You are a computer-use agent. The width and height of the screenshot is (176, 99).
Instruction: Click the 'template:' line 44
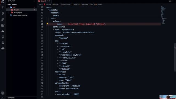pyautogui.click(x=53, y=10)
